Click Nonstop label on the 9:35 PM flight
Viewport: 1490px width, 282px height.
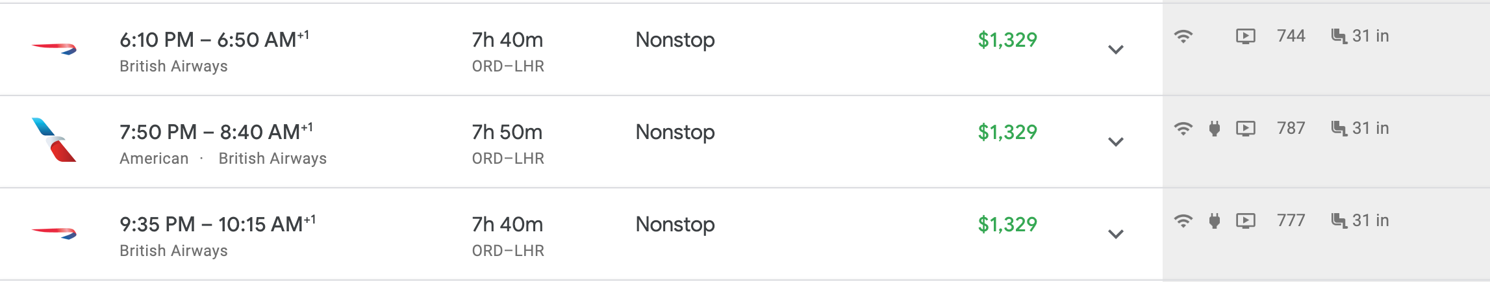pos(675,224)
